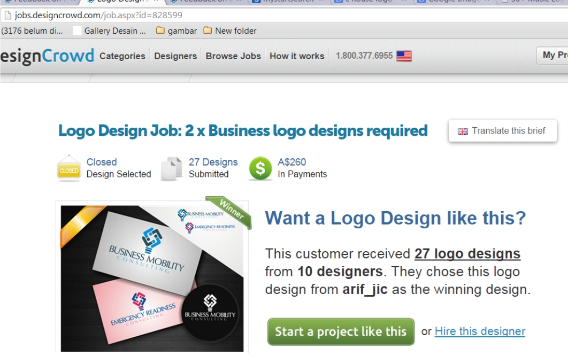The image size is (568, 364).
Task: Open the gambar bookmarks folder
Action: (x=176, y=31)
